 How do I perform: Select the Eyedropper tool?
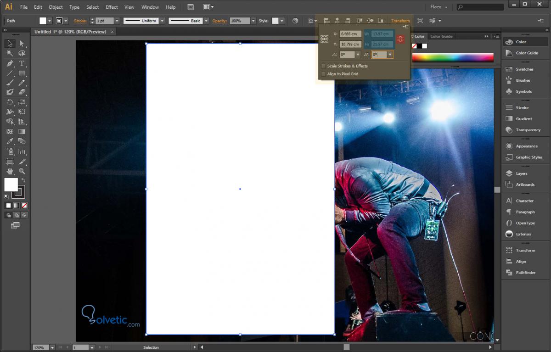10,141
